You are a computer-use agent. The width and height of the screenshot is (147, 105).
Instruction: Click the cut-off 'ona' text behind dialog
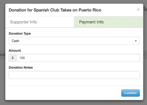point(3,55)
